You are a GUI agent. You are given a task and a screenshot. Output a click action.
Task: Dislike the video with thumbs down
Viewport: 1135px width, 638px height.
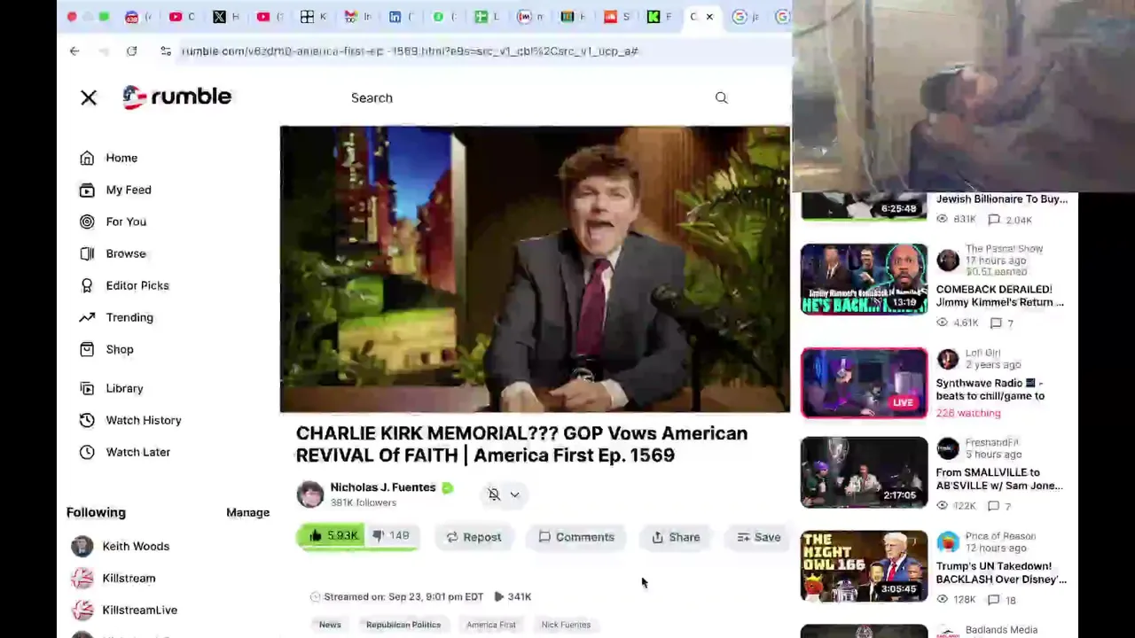pos(390,535)
